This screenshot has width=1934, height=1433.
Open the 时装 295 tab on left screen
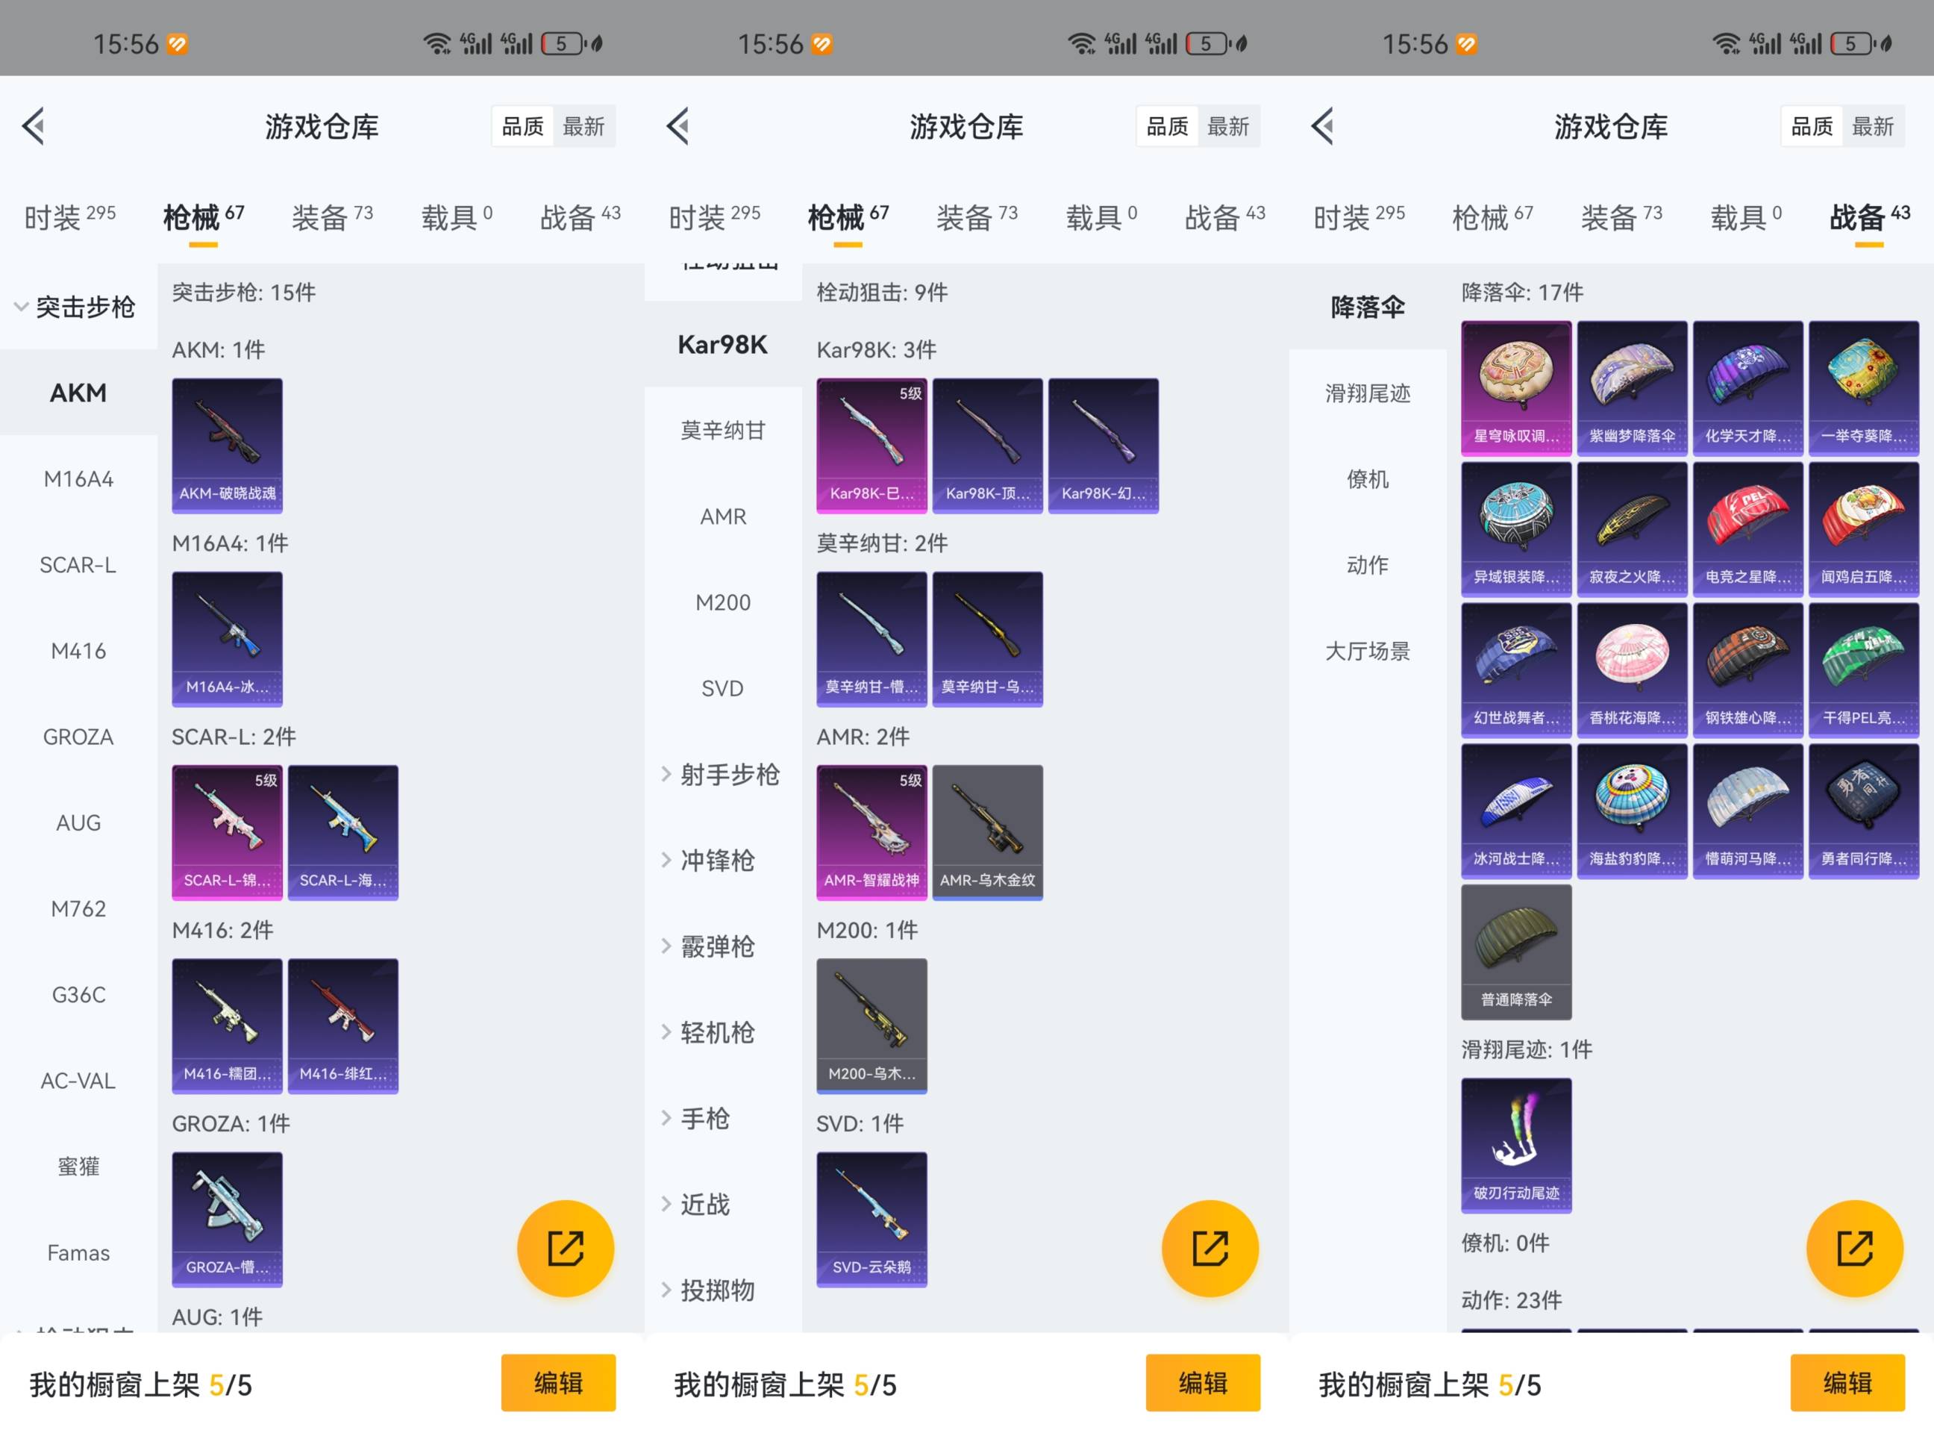[x=70, y=217]
